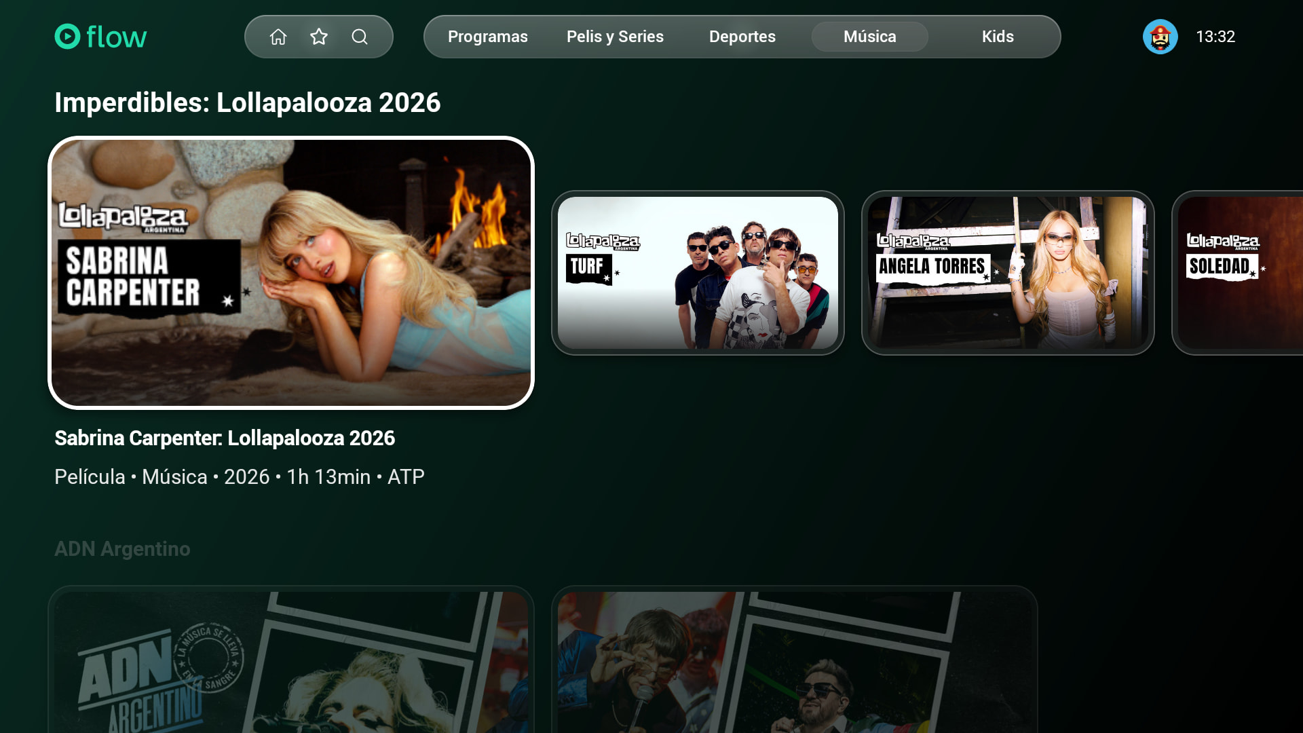Select the Angela Torres thumbnail
This screenshot has width=1303, height=733.
coord(1008,273)
